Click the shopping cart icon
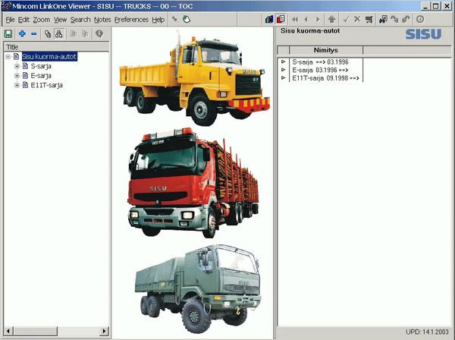This screenshot has width=455, height=340. pos(369,19)
